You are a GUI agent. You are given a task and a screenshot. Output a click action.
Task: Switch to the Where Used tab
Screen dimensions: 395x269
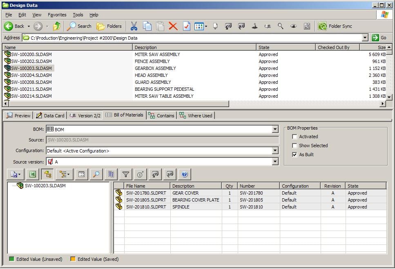tap(196, 115)
